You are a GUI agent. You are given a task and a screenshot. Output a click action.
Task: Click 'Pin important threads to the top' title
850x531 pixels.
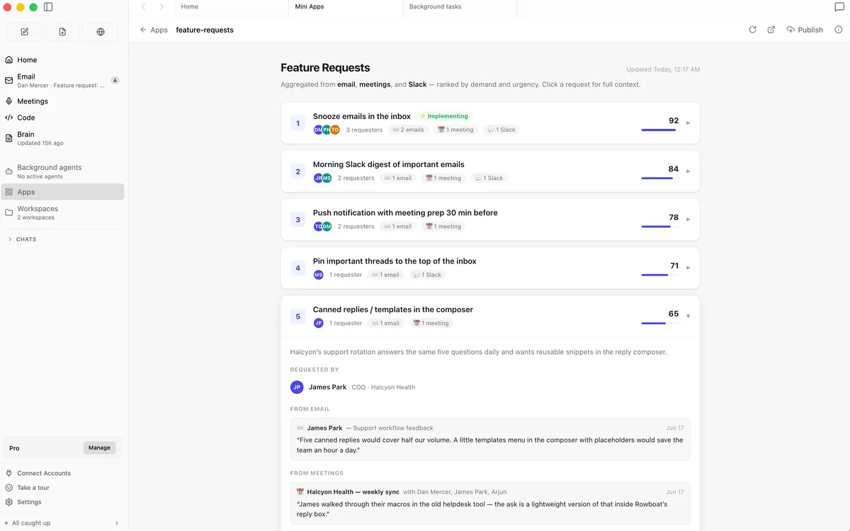395,261
